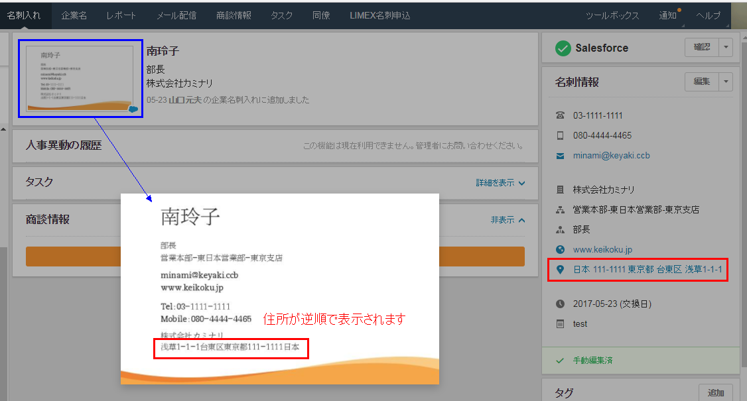Click 株式会社カミナリ in 名刺情報

(x=604, y=190)
